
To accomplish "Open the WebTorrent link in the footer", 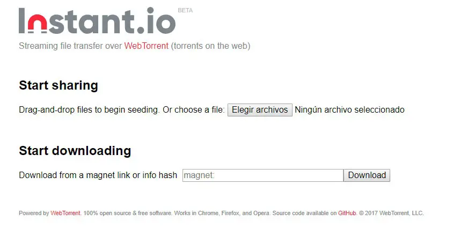I will click(65, 213).
